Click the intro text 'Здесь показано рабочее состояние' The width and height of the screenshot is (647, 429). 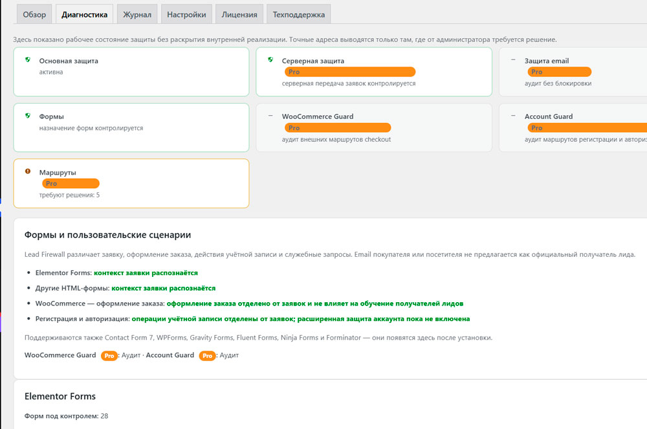(x=285, y=39)
